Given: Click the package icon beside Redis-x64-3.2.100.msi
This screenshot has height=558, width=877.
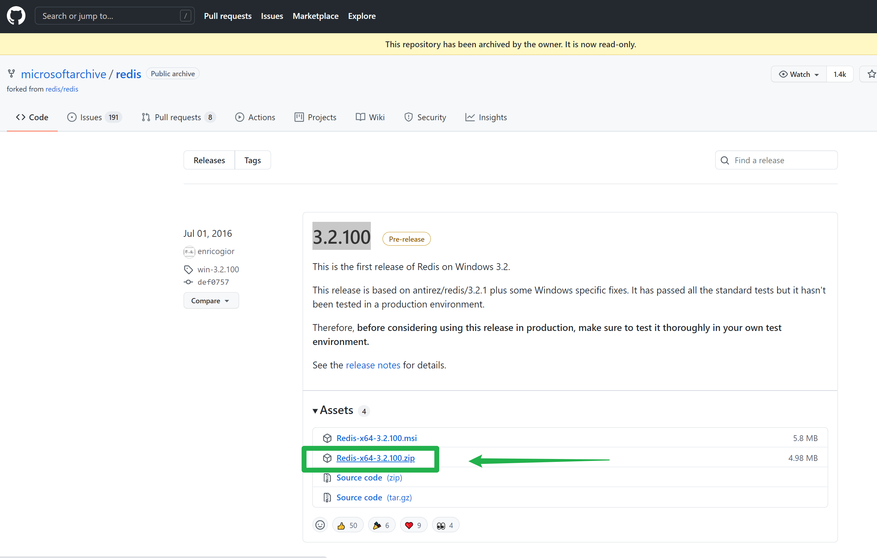Looking at the screenshot, I should 327,438.
